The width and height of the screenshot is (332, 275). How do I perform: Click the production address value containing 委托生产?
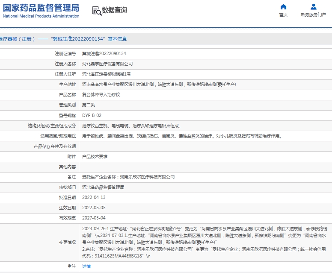click(x=159, y=85)
